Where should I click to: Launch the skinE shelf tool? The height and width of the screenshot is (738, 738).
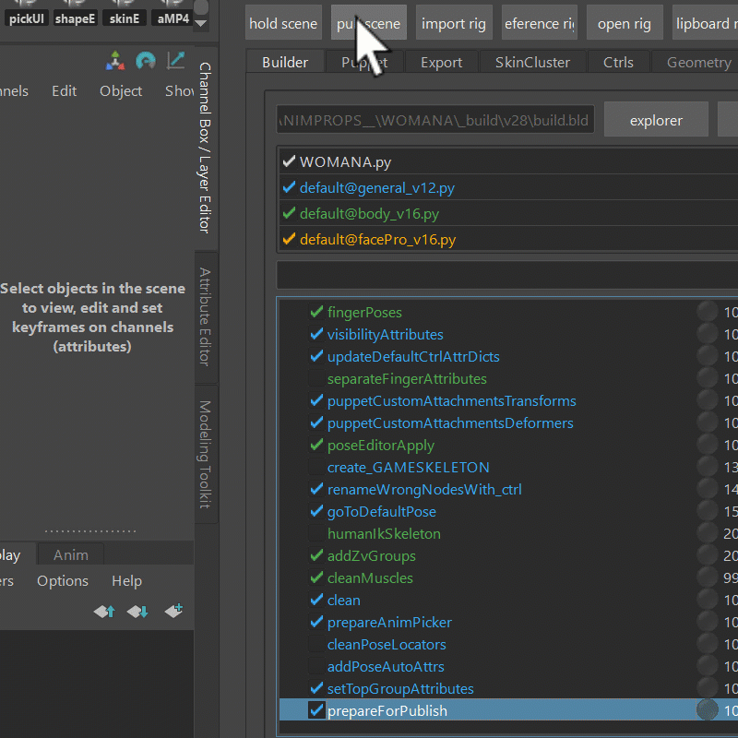coord(125,13)
